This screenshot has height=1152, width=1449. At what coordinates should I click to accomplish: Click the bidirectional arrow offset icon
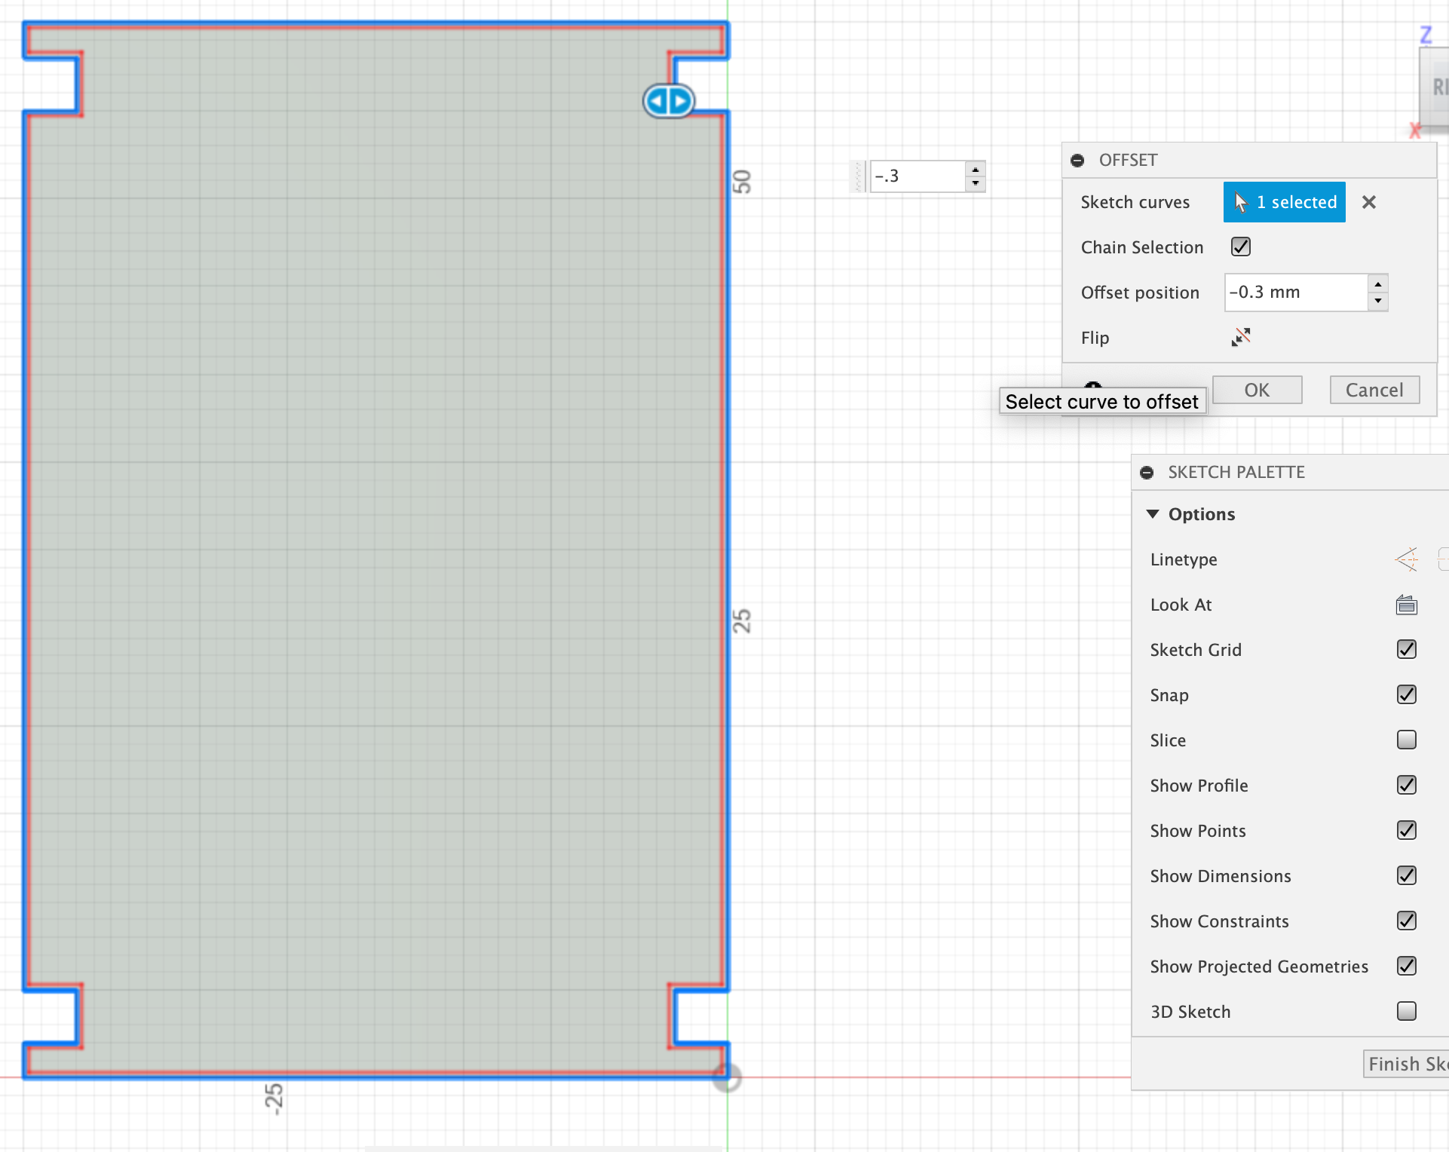tap(668, 100)
